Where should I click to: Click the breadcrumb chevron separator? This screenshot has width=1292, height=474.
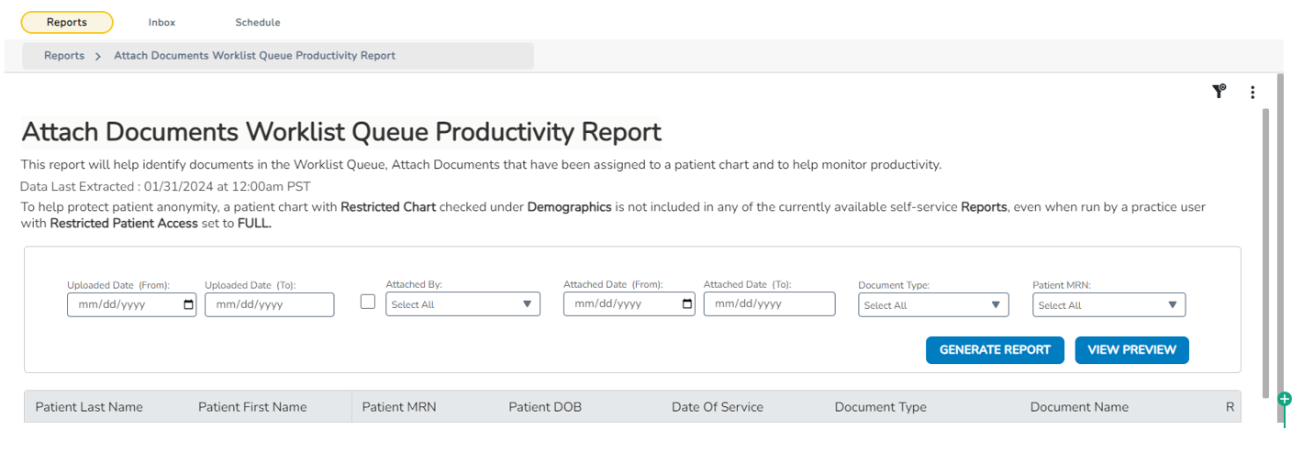[x=98, y=56]
